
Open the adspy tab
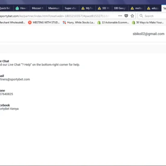point(153,8)
